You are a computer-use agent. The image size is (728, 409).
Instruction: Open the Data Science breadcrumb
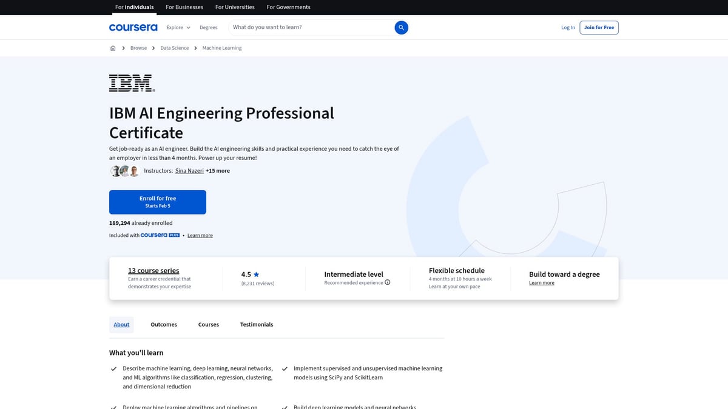175,48
